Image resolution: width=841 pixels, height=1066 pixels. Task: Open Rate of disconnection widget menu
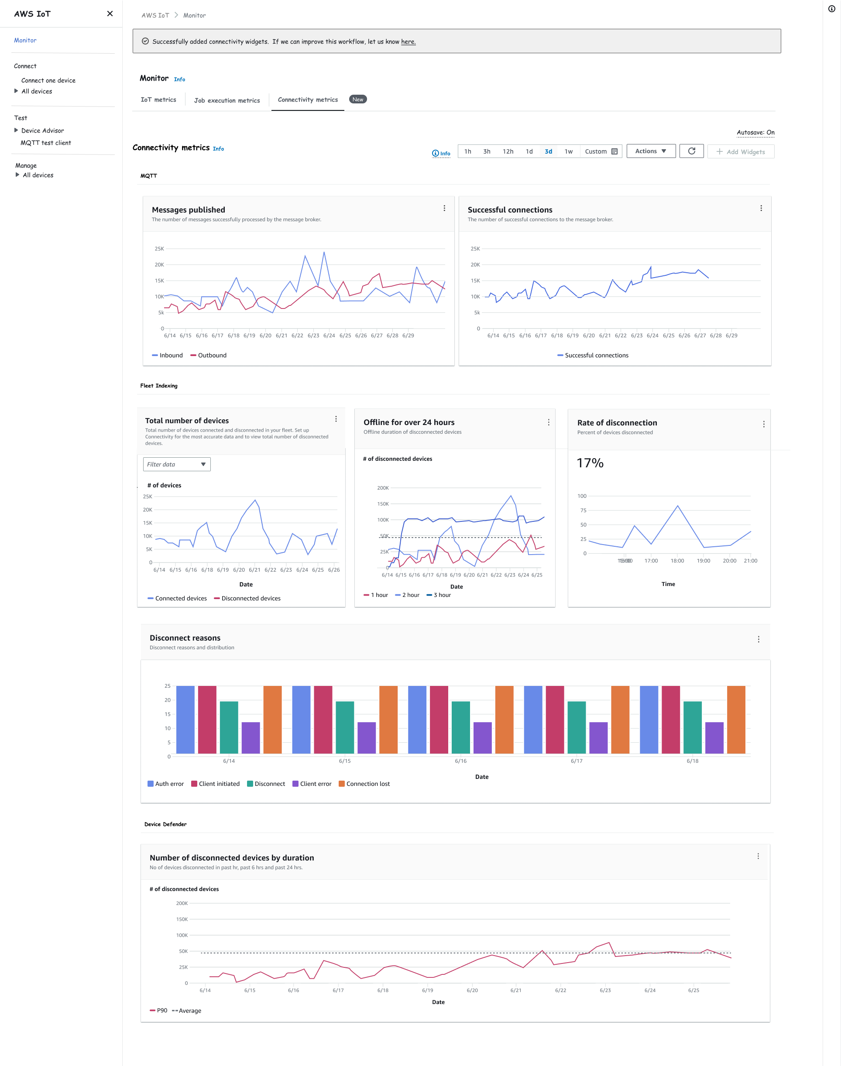tap(763, 424)
